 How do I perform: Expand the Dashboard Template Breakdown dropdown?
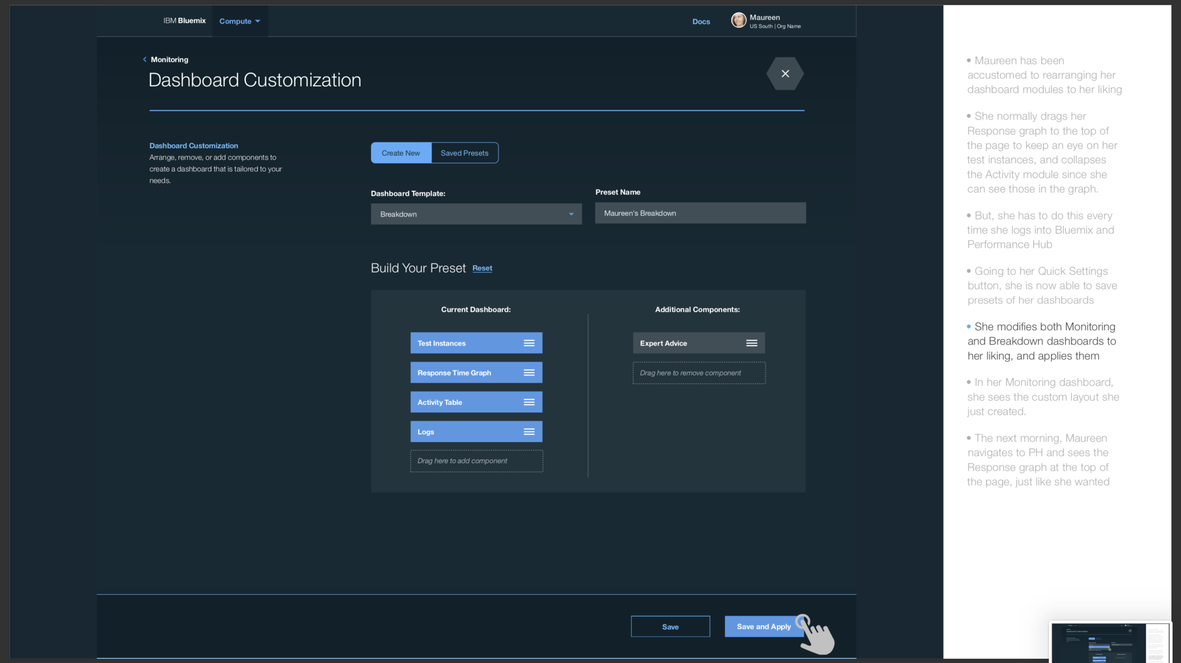tap(476, 214)
